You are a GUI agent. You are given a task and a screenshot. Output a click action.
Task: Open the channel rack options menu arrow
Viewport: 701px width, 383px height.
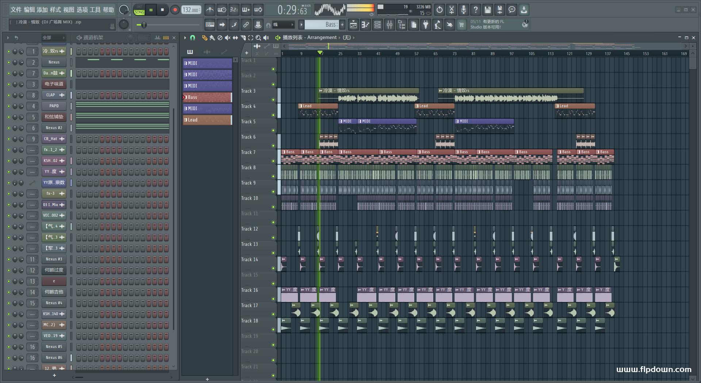[x=8, y=38]
